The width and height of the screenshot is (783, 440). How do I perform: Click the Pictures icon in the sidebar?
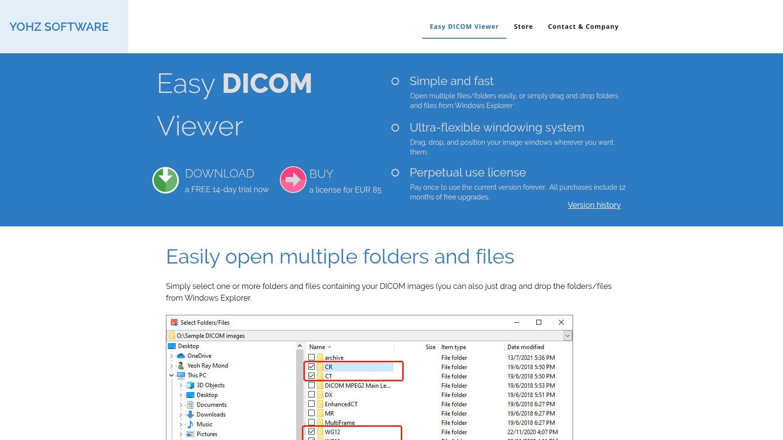(191, 434)
